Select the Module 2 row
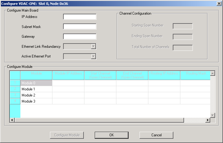This screenshot has height=143, width=223. 36,95
